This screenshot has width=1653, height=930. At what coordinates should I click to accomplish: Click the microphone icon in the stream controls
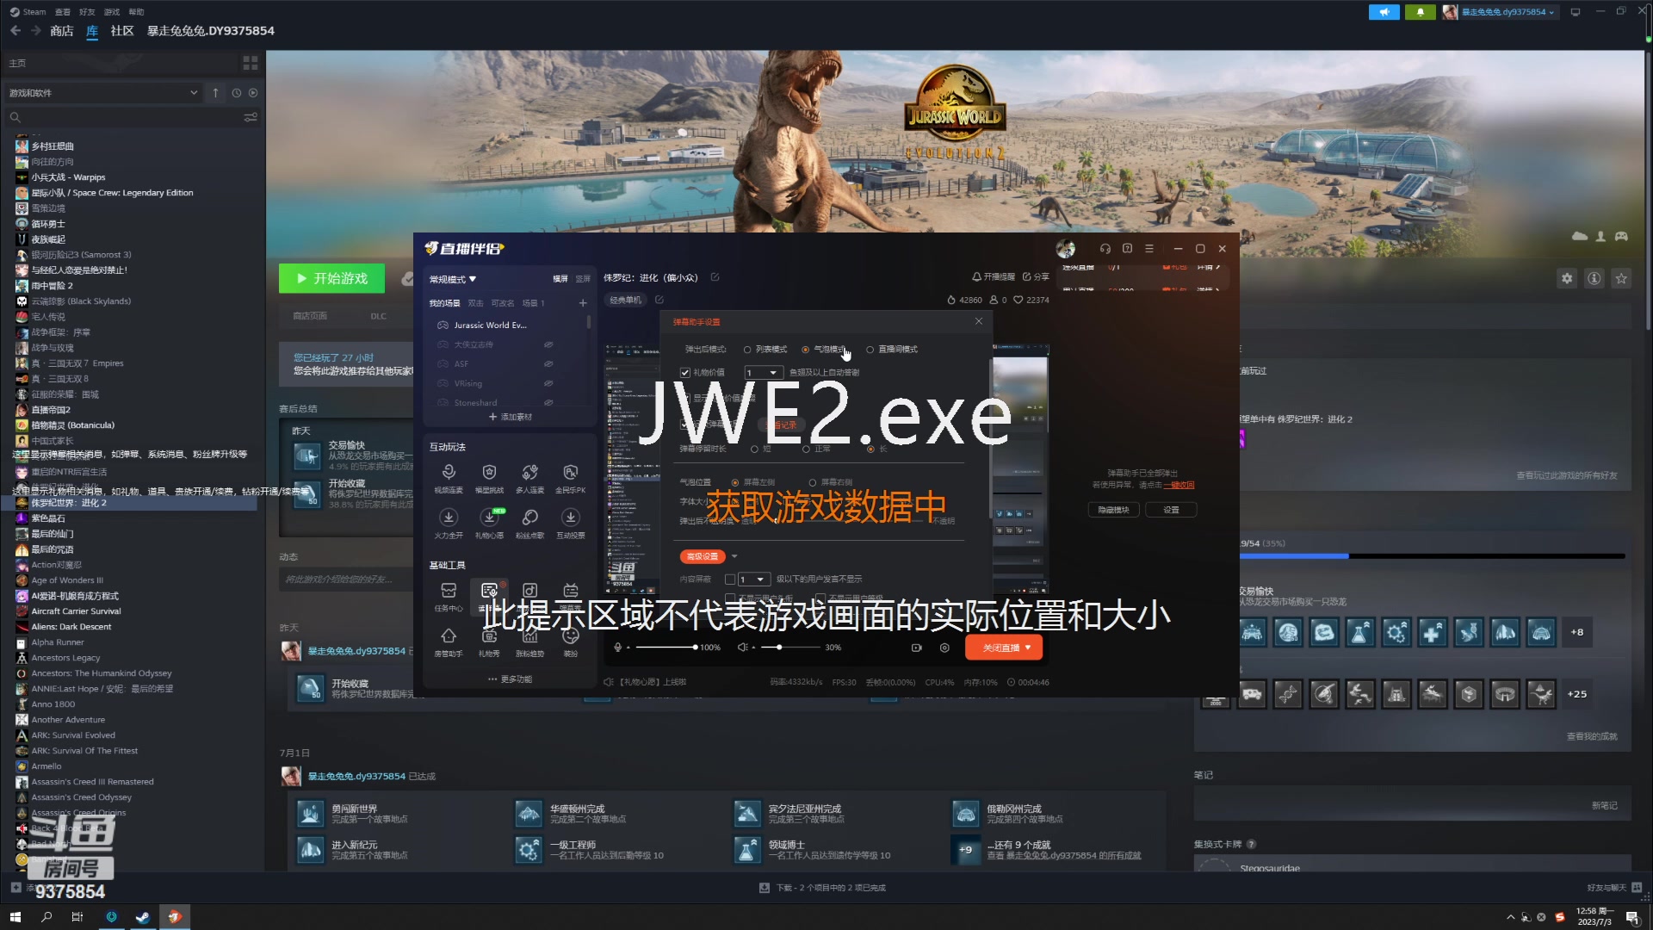click(617, 648)
